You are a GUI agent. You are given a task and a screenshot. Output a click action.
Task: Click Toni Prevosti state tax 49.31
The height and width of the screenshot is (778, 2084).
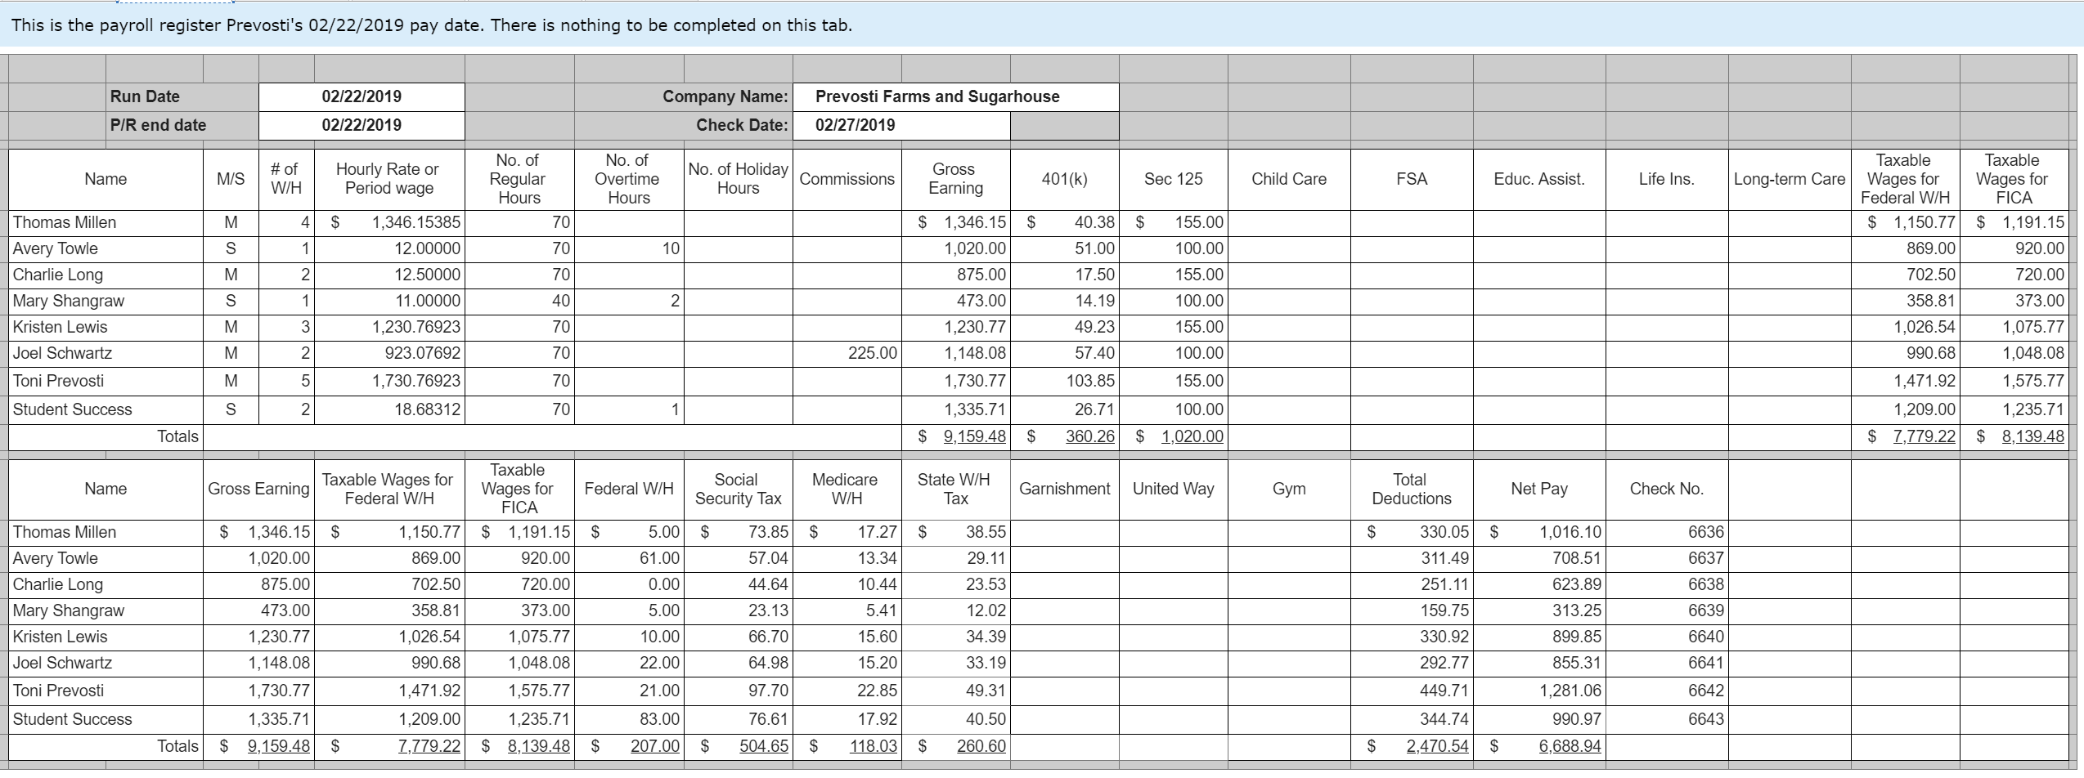tap(956, 691)
